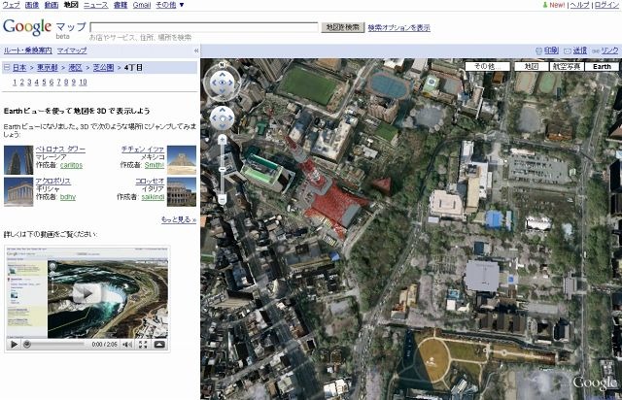The width and height of the screenshot is (622, 400).
Task: Click the コロッセオ link
Action: 150,182
